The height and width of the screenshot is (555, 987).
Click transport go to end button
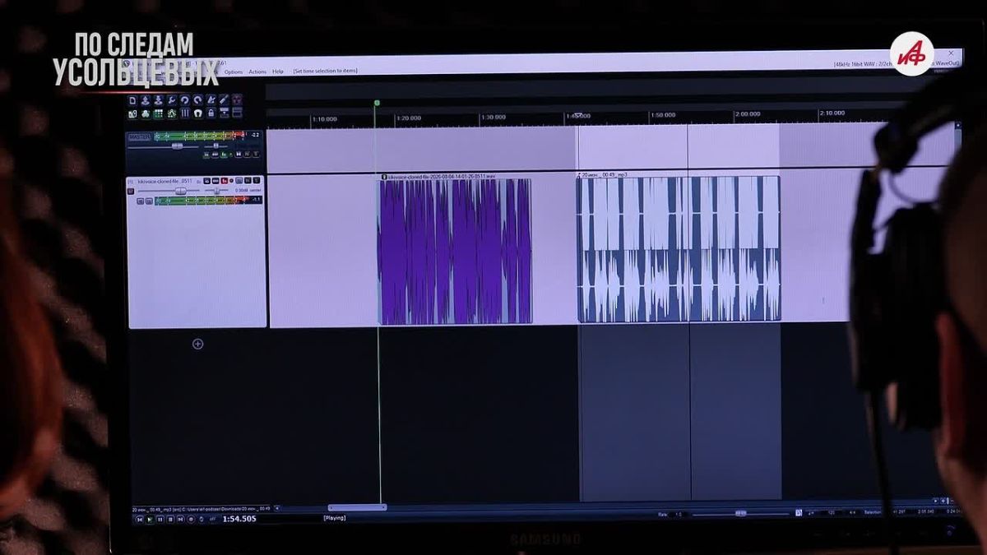[x=181, y=519]
